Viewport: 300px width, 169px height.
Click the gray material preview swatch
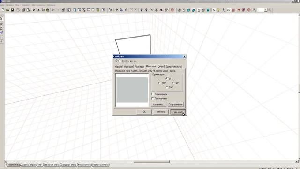(132, 90)
